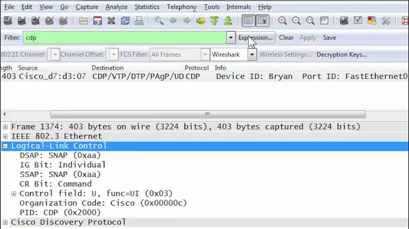Expand the IEEE 802.3 Ethernet node

point(5,137)
